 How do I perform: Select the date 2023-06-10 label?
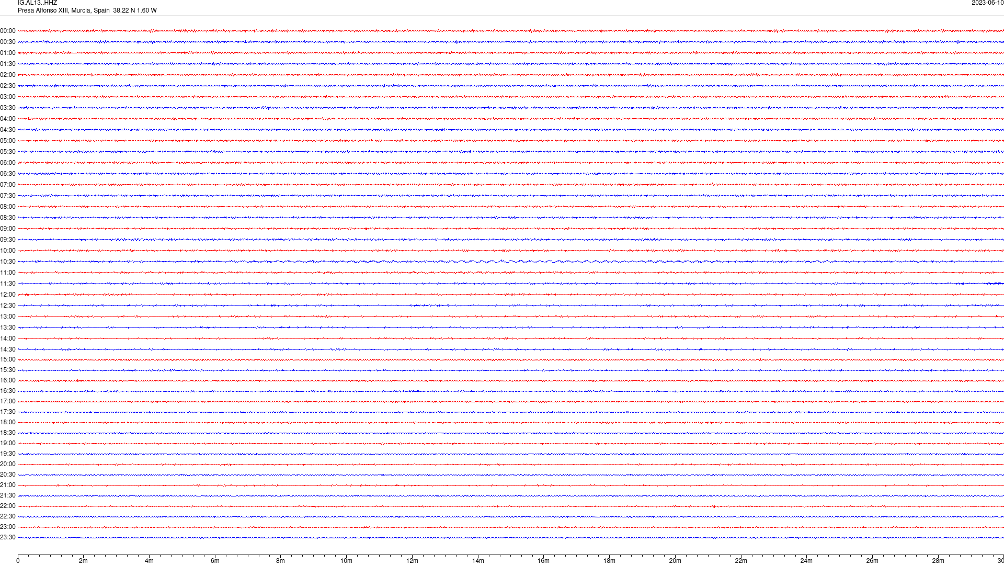[987, 3]
